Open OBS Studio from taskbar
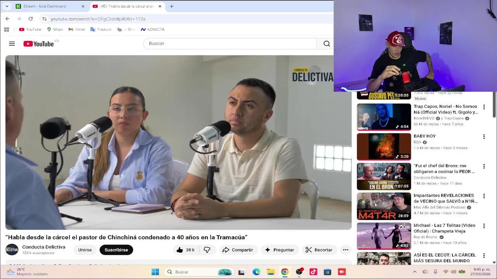 299,272
